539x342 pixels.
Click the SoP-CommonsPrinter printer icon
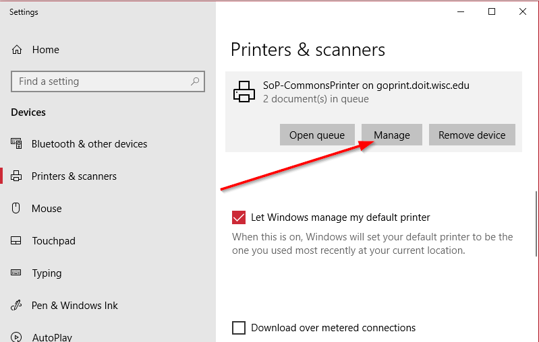click(x=244, y=92)
